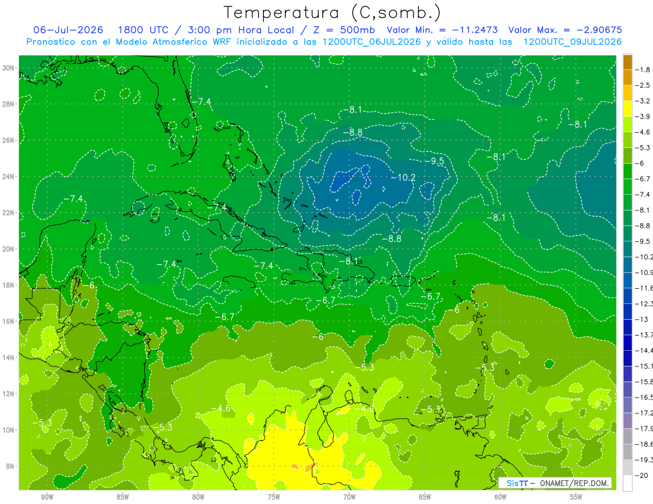Click the 55W longitude tick label
Viewport: 653px width, 504px height.
576,496
